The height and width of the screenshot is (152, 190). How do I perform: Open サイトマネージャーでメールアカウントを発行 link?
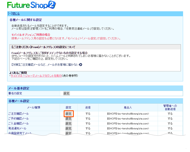pos(36,75)
